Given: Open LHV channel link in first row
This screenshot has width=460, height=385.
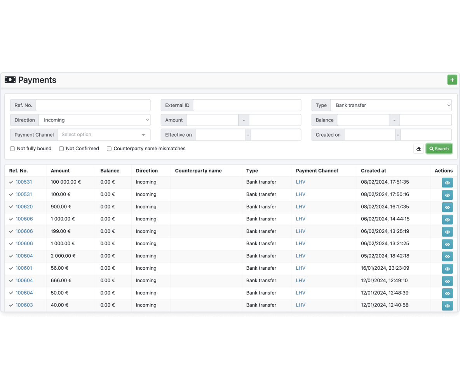Looking at the screenshot, I should point(300,182).
